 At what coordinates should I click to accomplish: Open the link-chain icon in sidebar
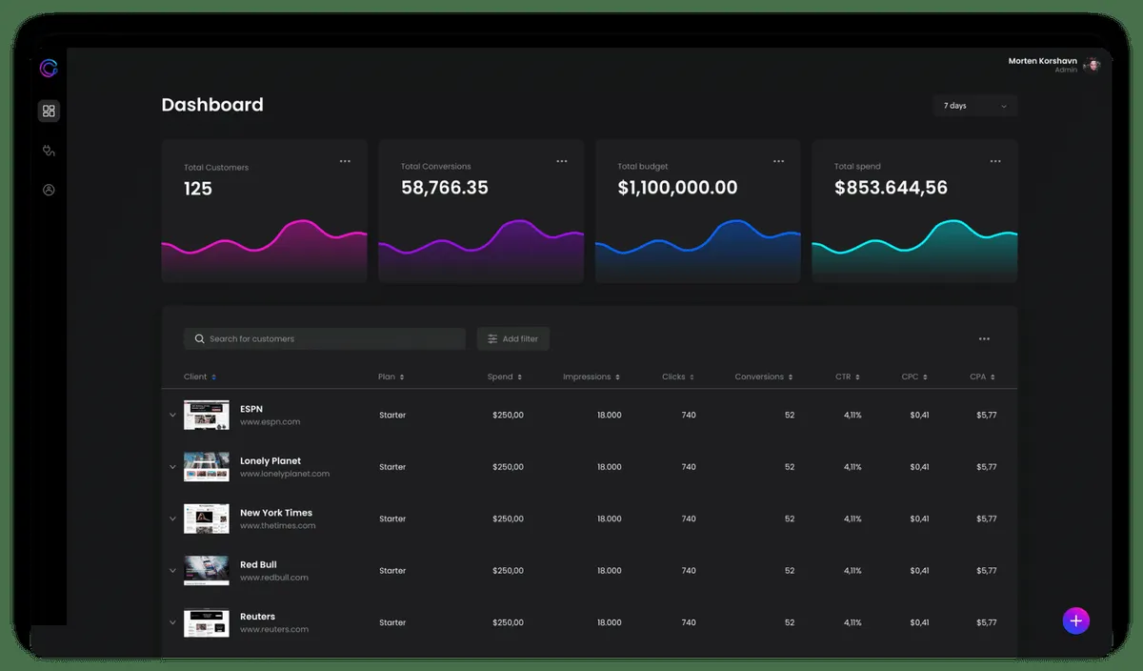pyautogui.click(x=49, y=151)
